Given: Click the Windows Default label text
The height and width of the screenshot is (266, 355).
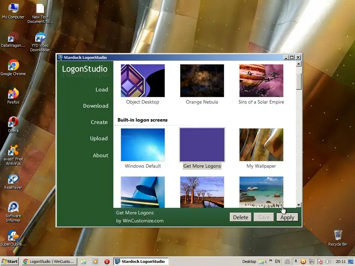Looking at the screenshot, I should pos(142,166).
